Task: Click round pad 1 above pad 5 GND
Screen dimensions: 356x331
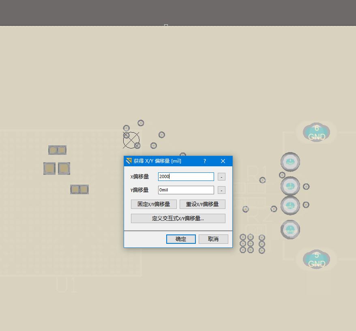Action: [290, 229]
